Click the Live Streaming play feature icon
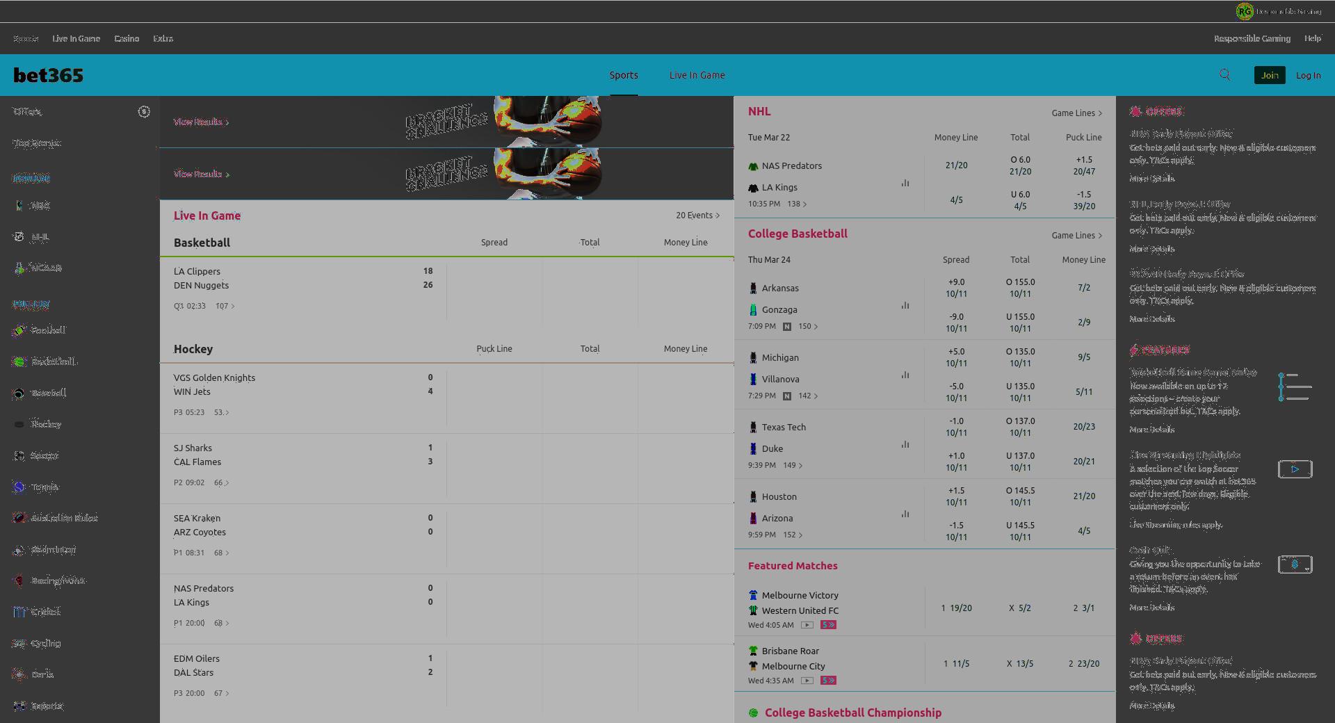This screenshot has height=723, width=1335. coord(1295,469)
